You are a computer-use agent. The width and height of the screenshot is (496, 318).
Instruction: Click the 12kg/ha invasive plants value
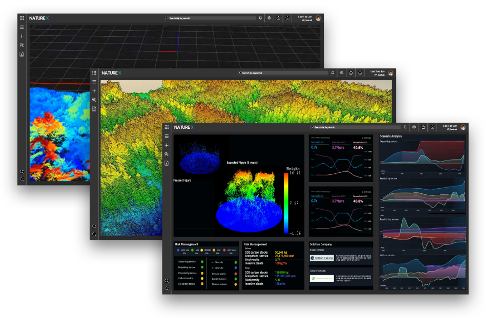(x=280, y=284)
